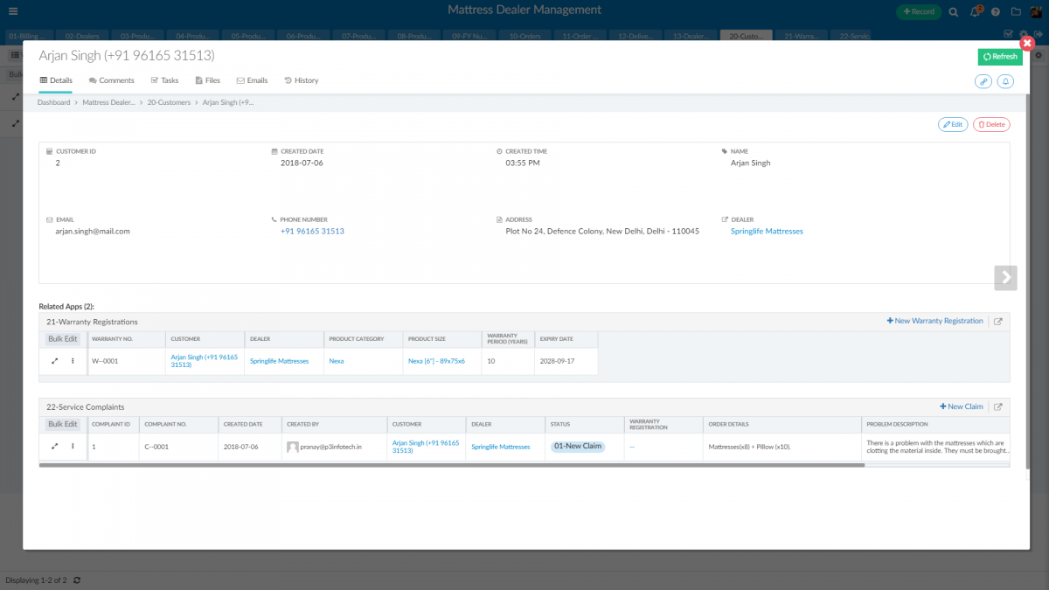Viewport: 1049px width, 590px height.
Task: Toggle record follow with the circled bell icon
Action: (1005, 81)
